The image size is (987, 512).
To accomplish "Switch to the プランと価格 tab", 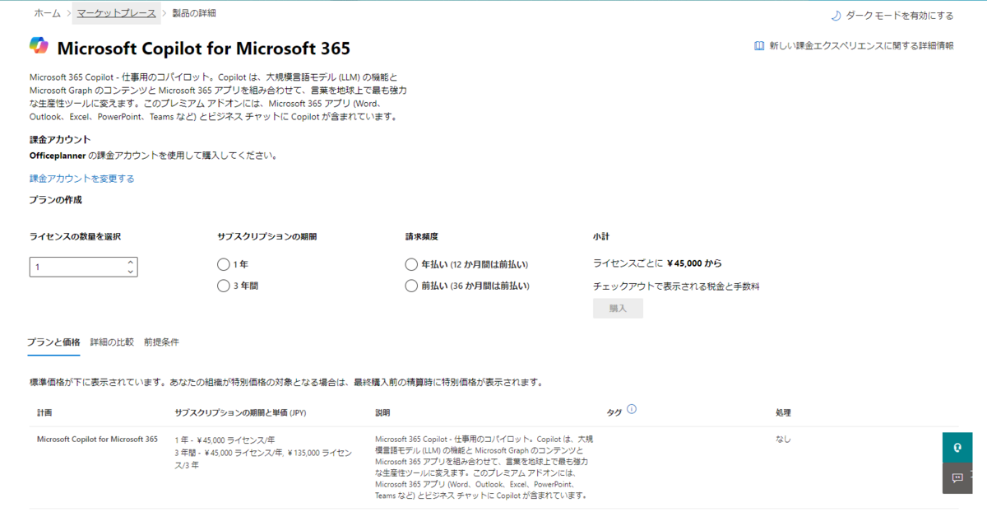I will [53, 342].
